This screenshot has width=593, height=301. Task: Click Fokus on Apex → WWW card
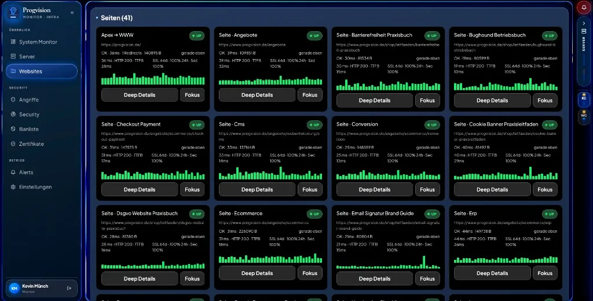pyautogui.click(x=192, y=95)
